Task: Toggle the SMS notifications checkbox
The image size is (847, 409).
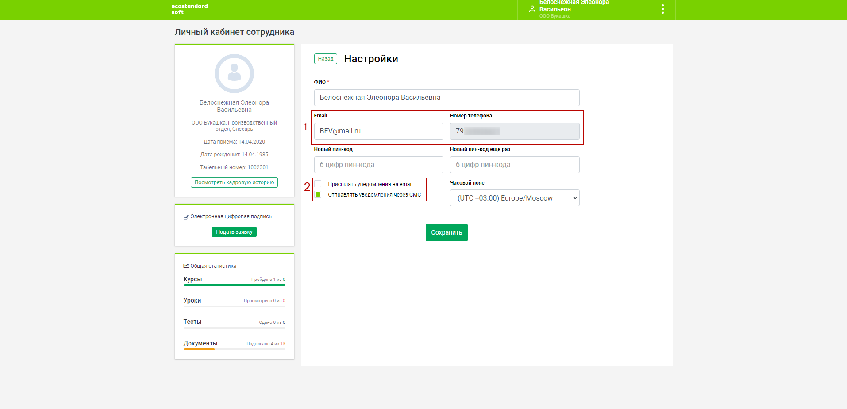Action: coord(318,194)
